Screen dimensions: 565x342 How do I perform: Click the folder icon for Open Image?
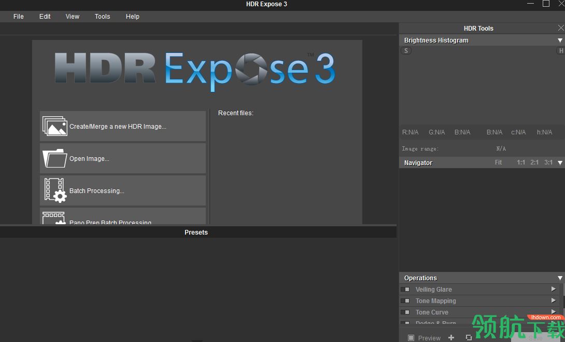pos(55,158)
